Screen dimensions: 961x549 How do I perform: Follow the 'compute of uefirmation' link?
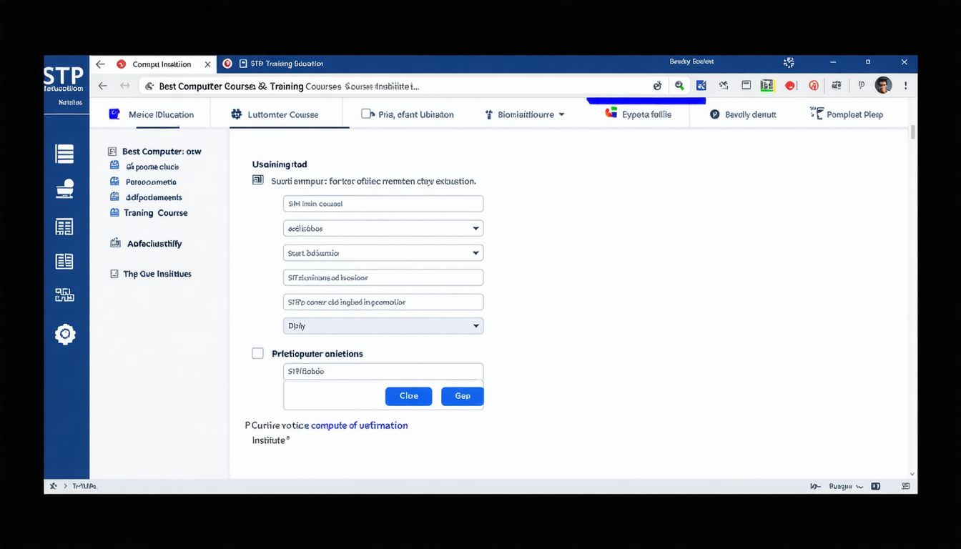click(x=359, y=425)
